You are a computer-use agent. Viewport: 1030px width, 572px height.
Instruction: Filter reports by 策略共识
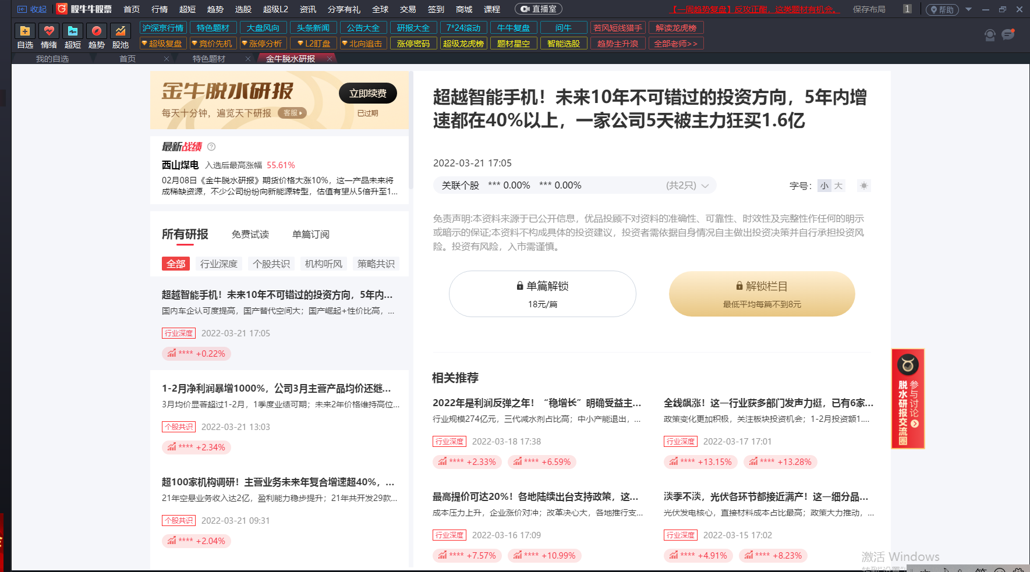376,264
